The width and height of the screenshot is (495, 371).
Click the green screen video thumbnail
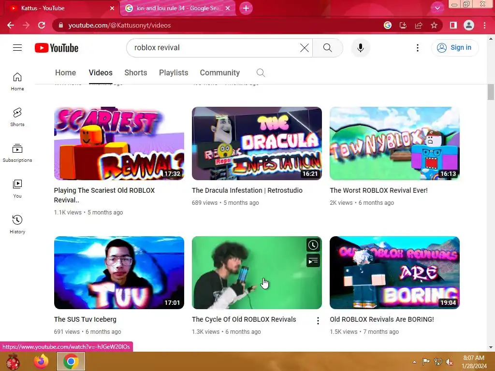(x=257, y=273)
